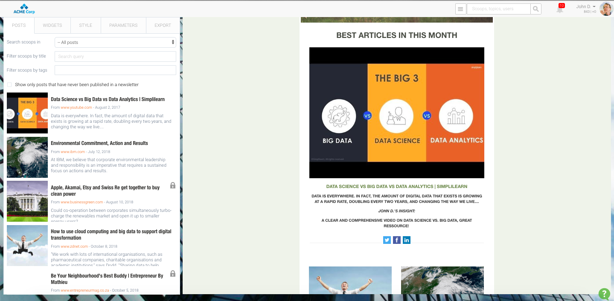Share article via the LinkedIn icon
Screen dimensions: 614x301
click(407, 240)
